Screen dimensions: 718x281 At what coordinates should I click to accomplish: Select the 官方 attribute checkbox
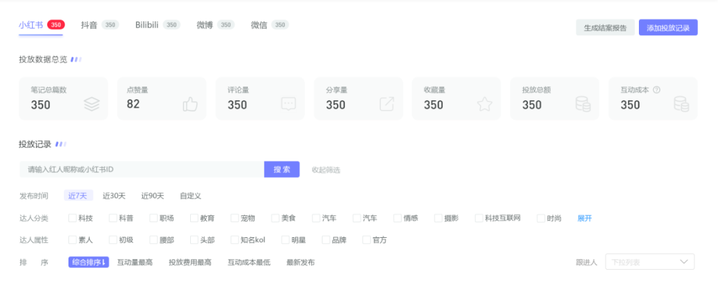point(366,240)
